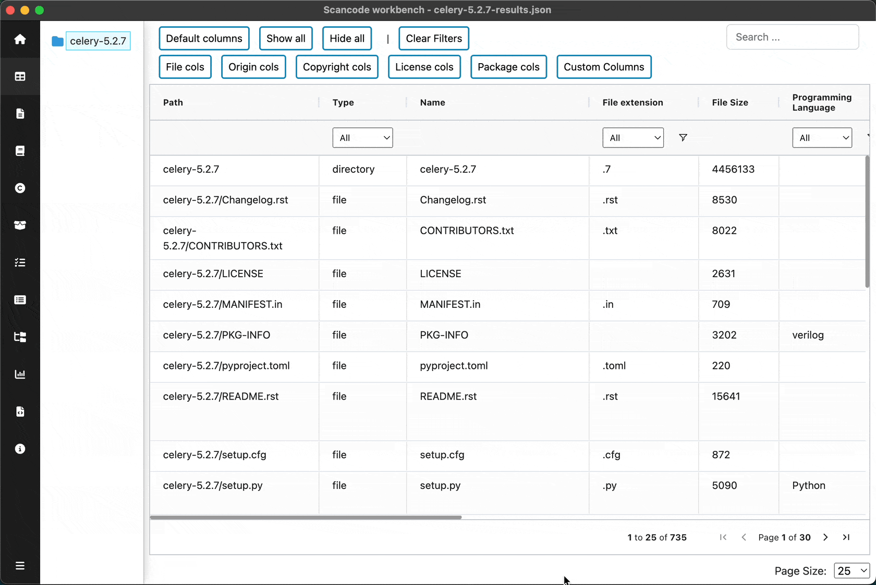Click into the Search field
The width and height of the screenshot is (876, 585).
(793, 37)
